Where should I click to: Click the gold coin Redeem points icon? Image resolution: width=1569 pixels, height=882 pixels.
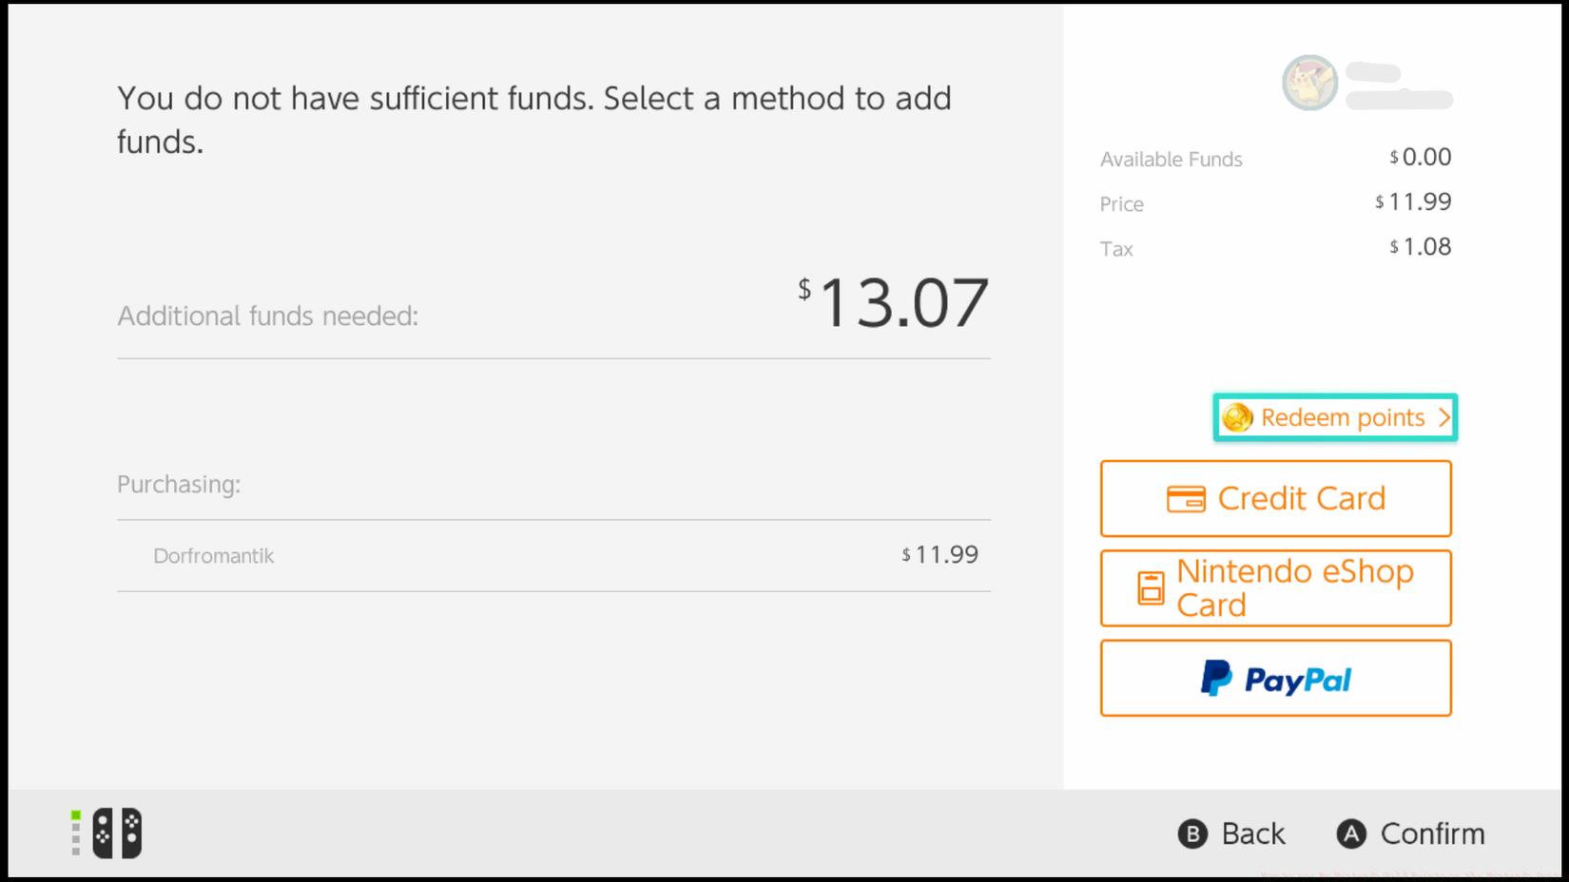[x=1238, y=417]
